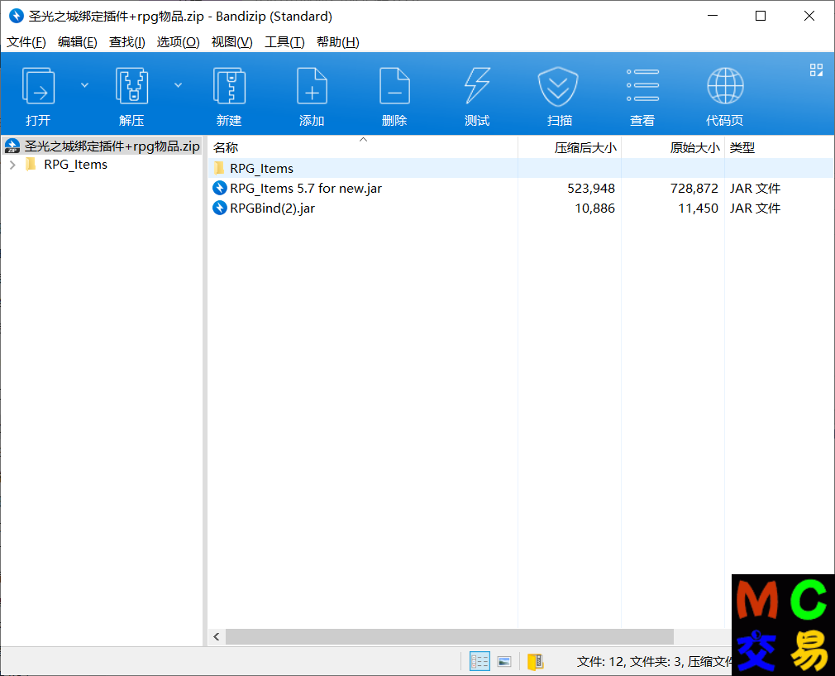Click original size 11,450 cell
The image size is (835, 676).
[x=698, y=209]
